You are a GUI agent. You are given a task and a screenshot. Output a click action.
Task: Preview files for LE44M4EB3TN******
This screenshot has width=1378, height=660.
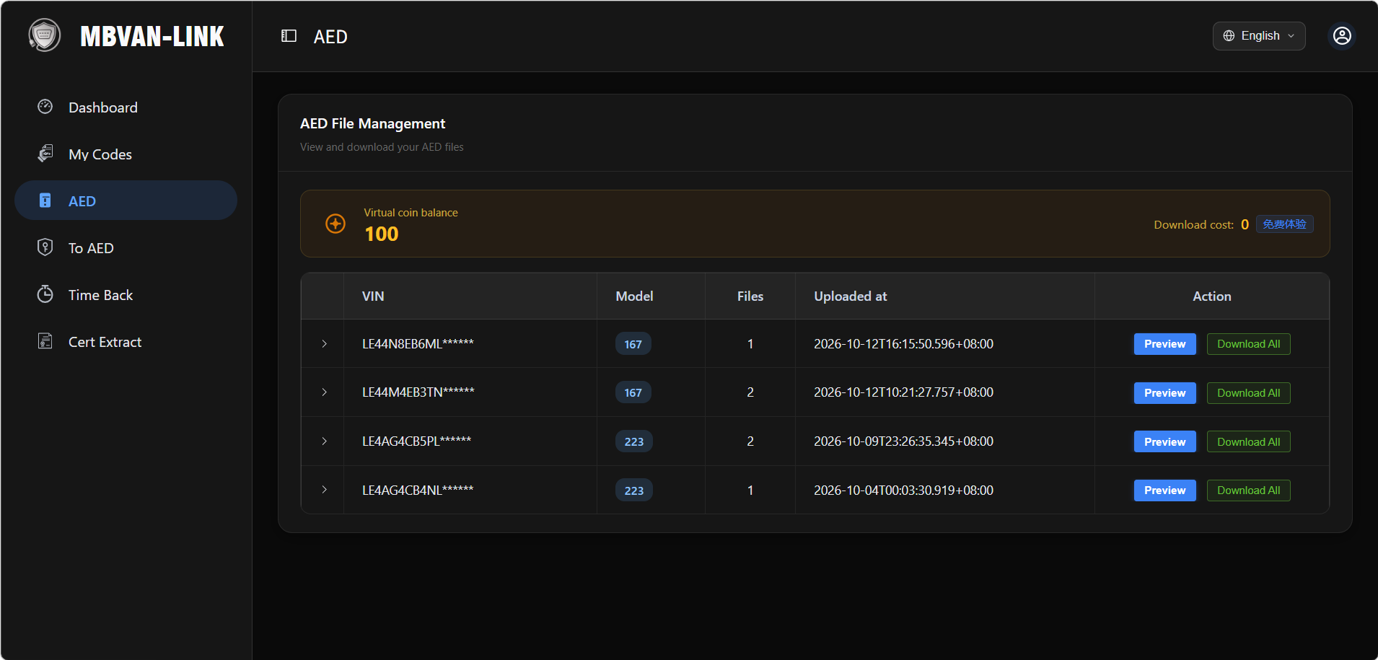tap(1164, 393)
